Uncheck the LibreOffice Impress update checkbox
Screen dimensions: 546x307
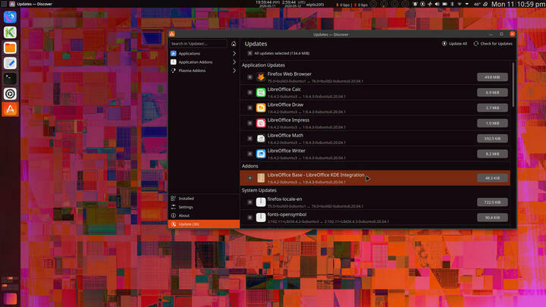249,123
